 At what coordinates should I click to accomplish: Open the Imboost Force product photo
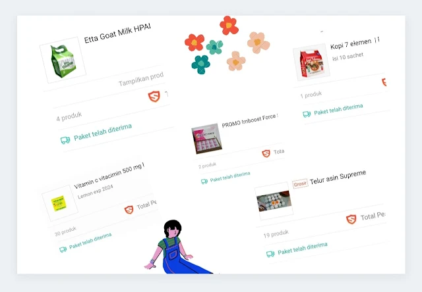click(206, 139)
